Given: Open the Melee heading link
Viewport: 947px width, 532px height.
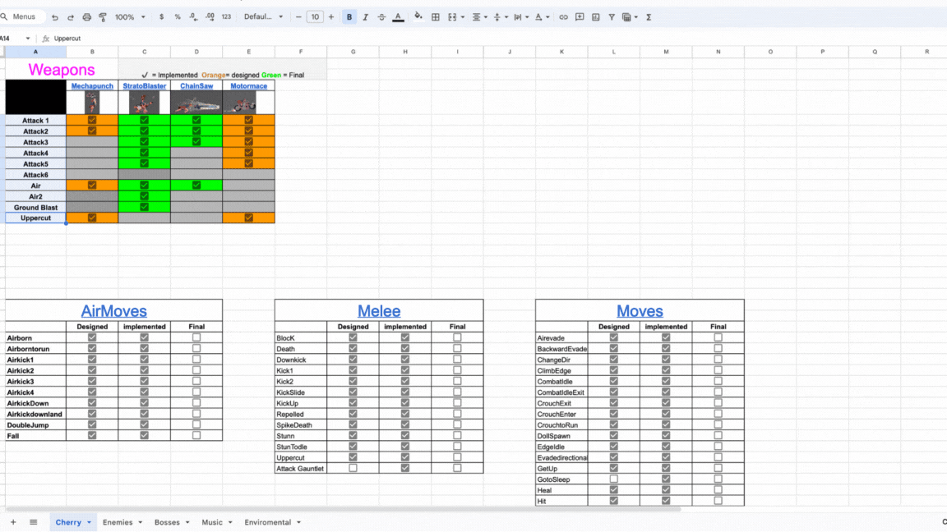Looking at the screenshot, I should point(379,311).
